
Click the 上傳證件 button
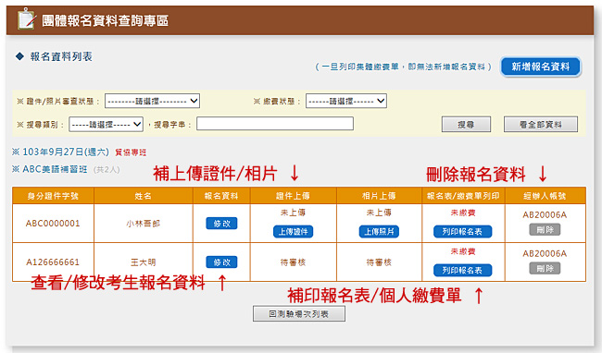[x=293, y=232]
